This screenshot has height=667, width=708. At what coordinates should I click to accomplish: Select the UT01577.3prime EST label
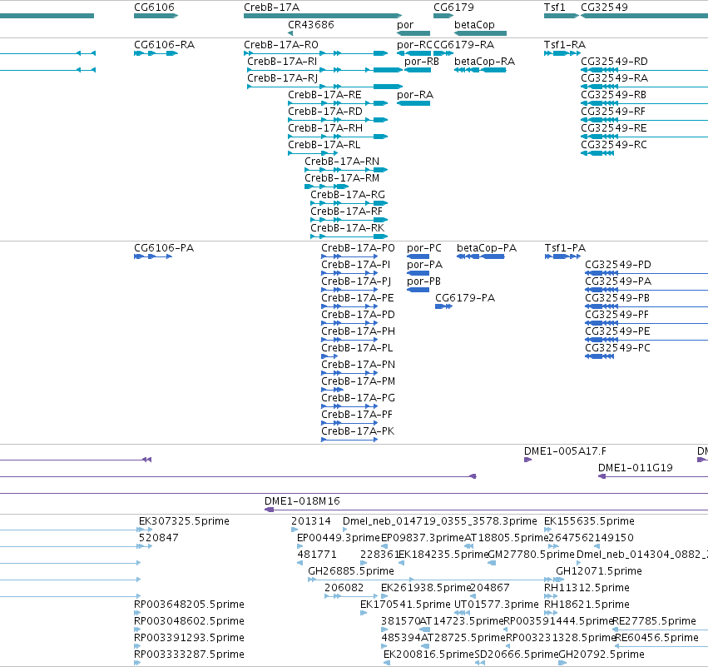tap(497, 605)
